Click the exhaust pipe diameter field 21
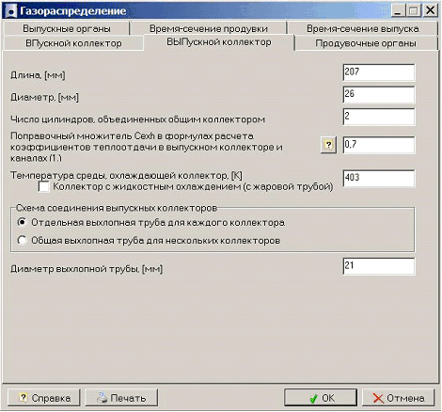The image size is (442, 412). 379,266
